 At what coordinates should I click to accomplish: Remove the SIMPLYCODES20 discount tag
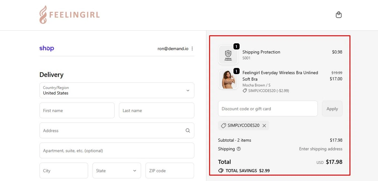pyautogui.click(x=264, y=125)
